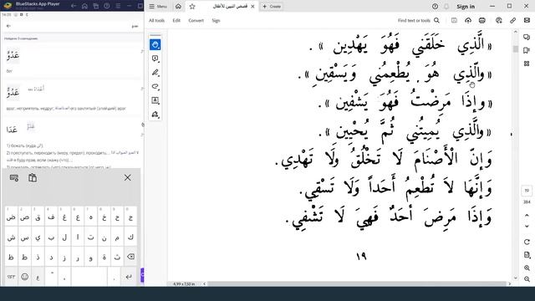
Task: Save the PDF using the disk icon
Action: (x=454, y=20)
